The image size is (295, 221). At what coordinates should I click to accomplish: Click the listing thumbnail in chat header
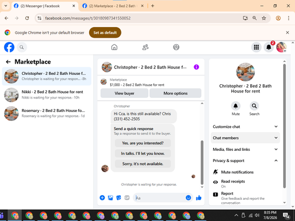coord(107,67)
